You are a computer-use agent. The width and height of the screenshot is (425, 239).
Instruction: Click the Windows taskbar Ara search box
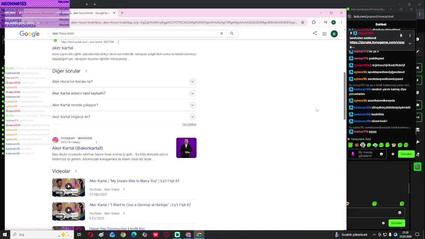point(42,235)
